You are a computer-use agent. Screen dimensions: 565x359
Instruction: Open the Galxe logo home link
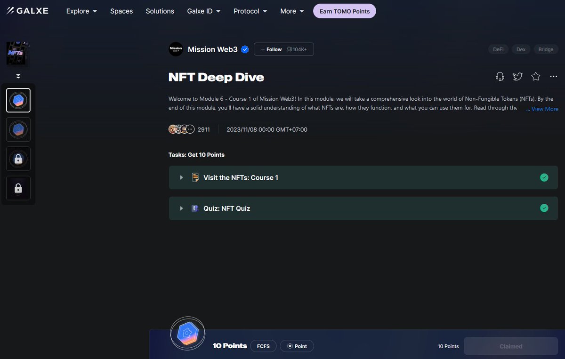27,11
